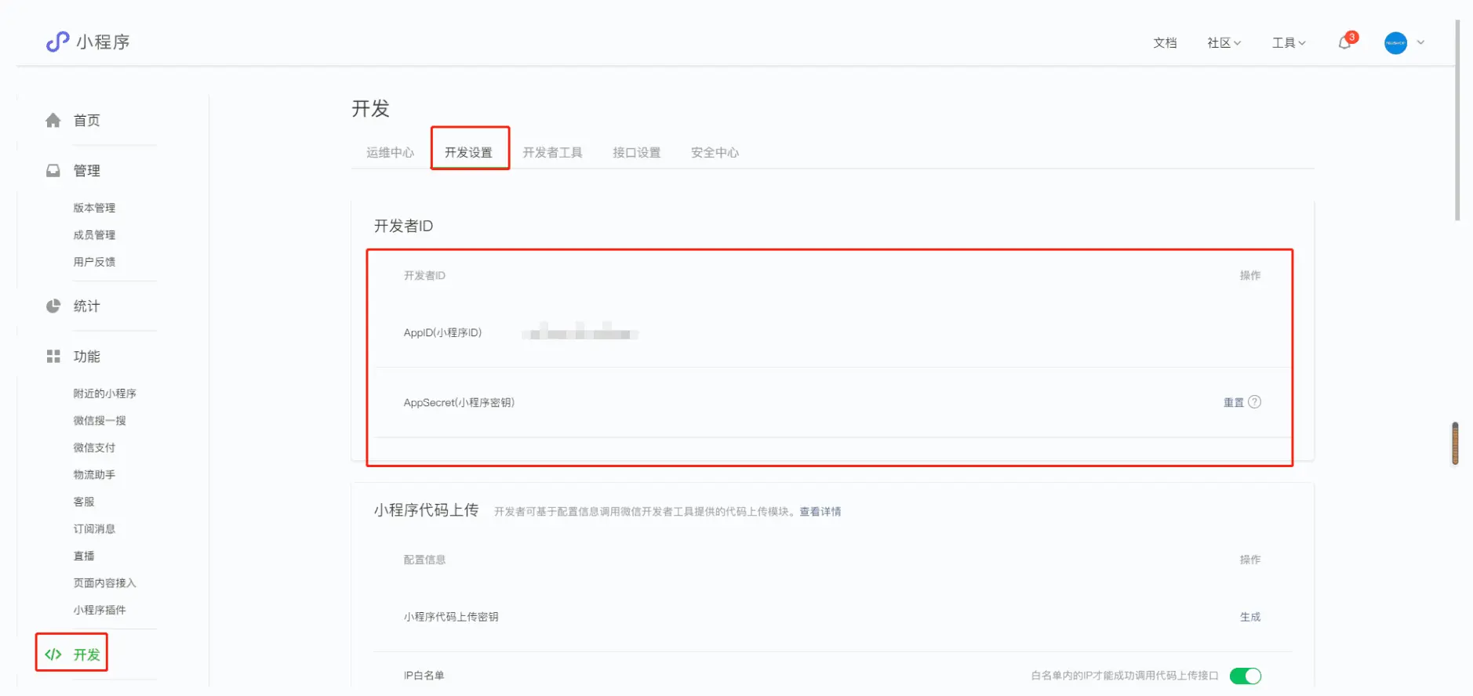Screen dimensions: 1473x696
Task: Click the 首页 home icon
Action: tap(53, 121)
